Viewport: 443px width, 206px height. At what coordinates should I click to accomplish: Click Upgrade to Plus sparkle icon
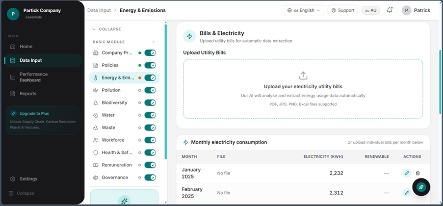(13, 114)
